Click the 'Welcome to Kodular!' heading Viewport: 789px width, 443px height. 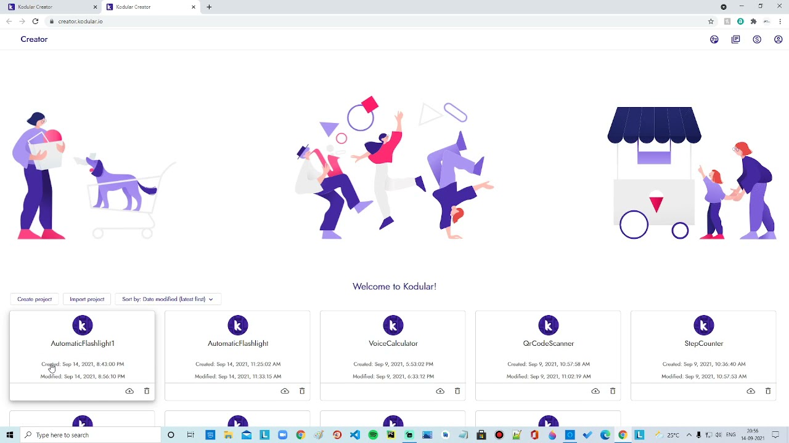click(x=394, y=286)
